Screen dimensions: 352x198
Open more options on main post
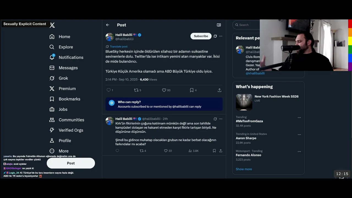point(221,36)
